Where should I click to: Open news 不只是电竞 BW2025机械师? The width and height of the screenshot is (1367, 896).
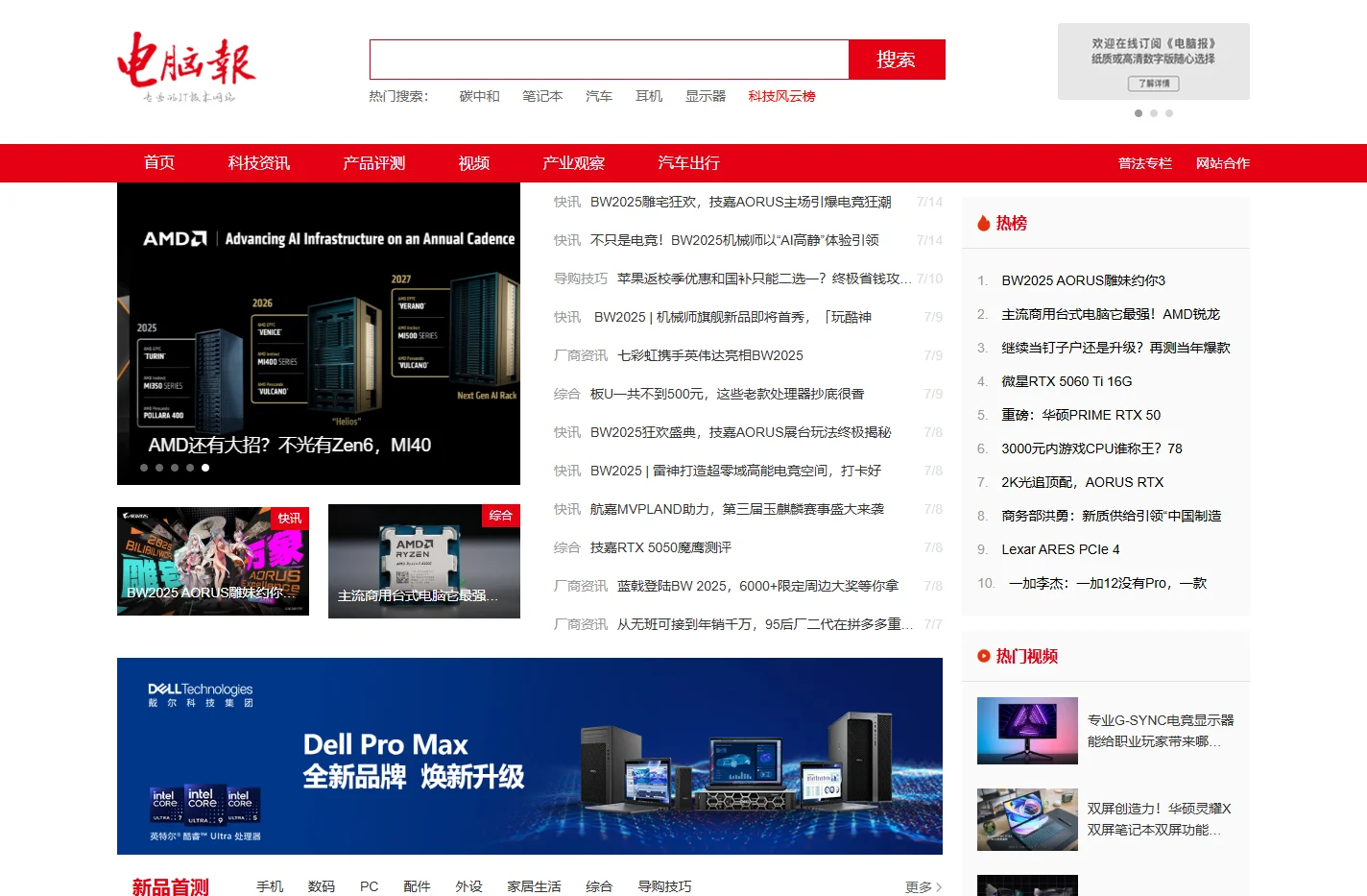click(x=734, y=240)
